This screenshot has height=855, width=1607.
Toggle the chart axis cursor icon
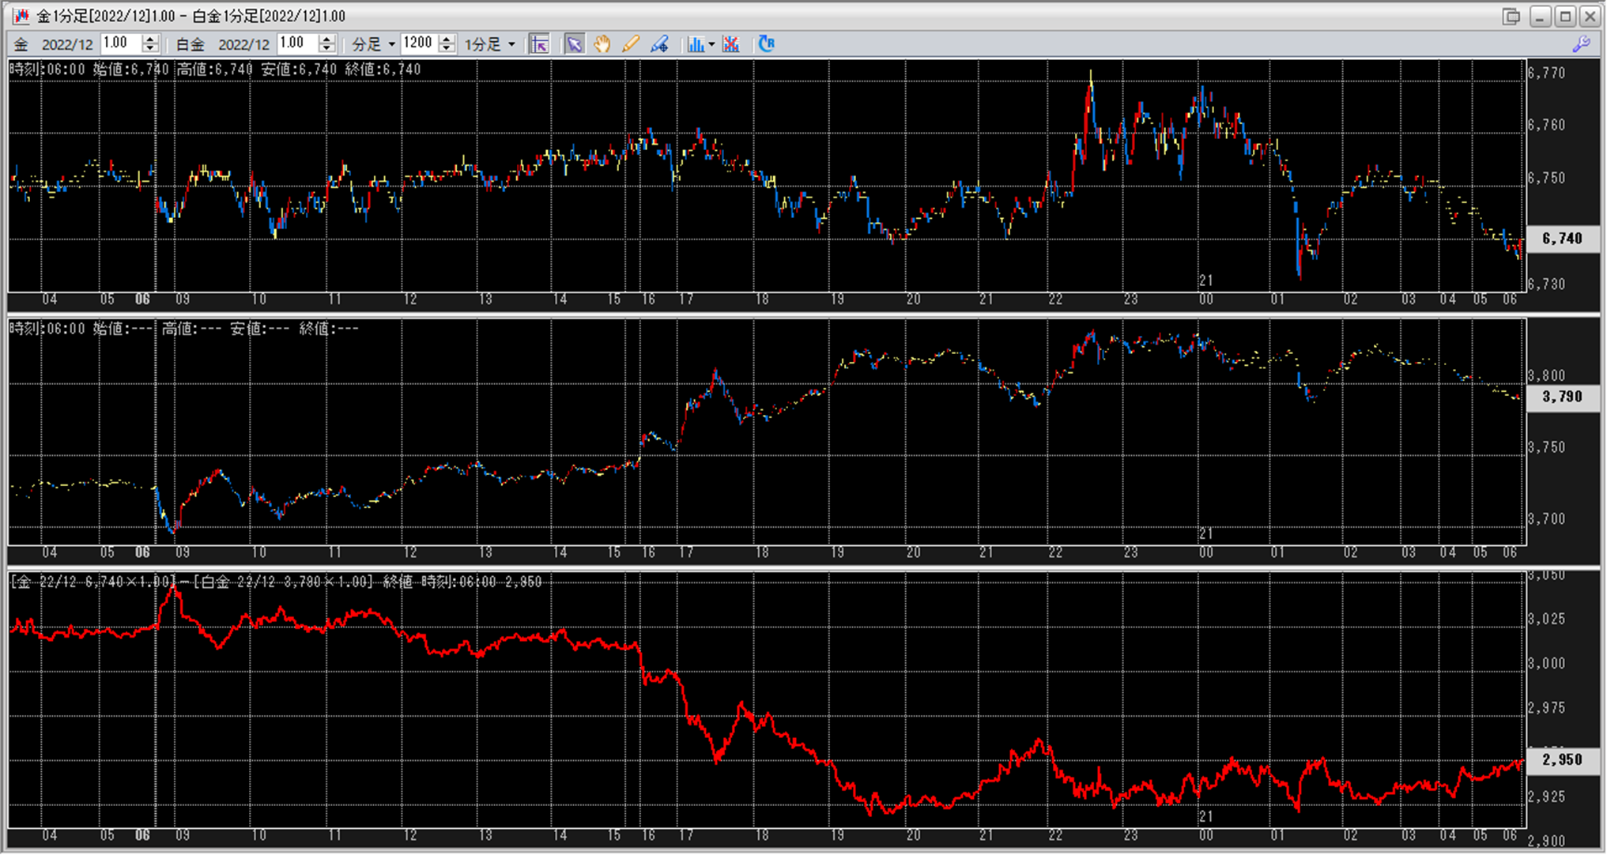(540, 44)
